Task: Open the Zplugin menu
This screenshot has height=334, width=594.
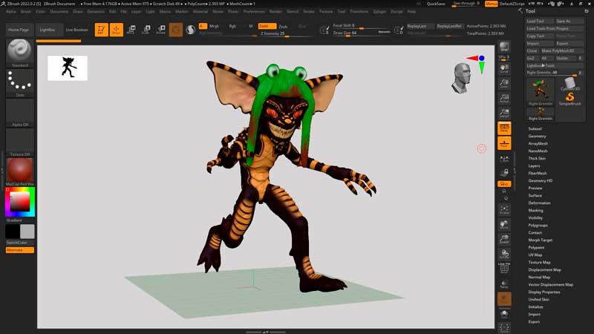Action: (379, 11)
